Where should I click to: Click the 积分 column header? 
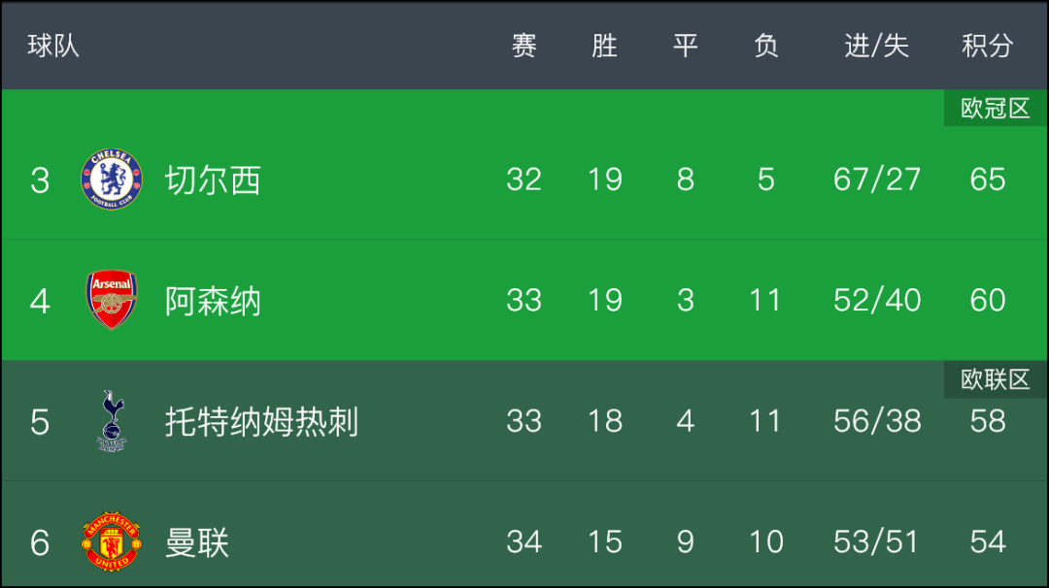coord(988,47)
